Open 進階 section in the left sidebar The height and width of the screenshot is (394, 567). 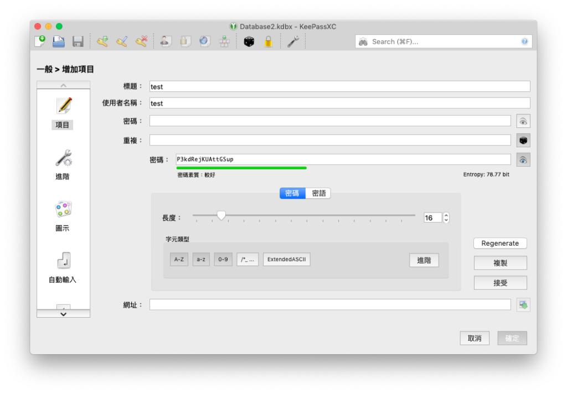(63, 165)
